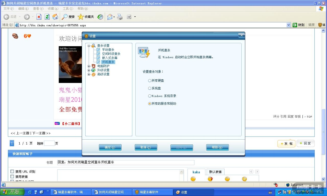Click the red X Stop button
Screen dimensions: 327x196
[39, 17]
